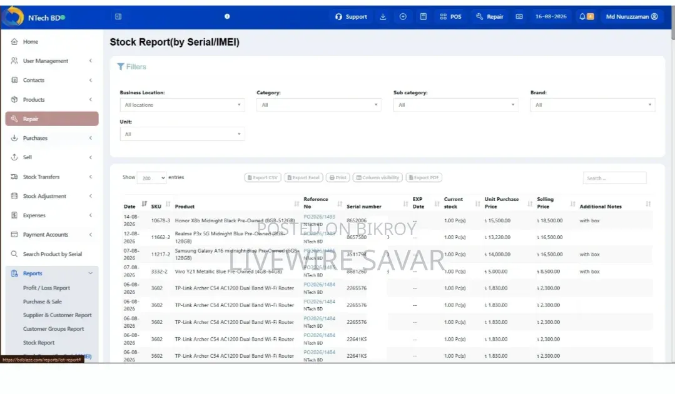Image resolution: width=675 pixels, height=394 pixels.
Task: Open Supplier & Customer Report
Action: (x=58, y=315)
